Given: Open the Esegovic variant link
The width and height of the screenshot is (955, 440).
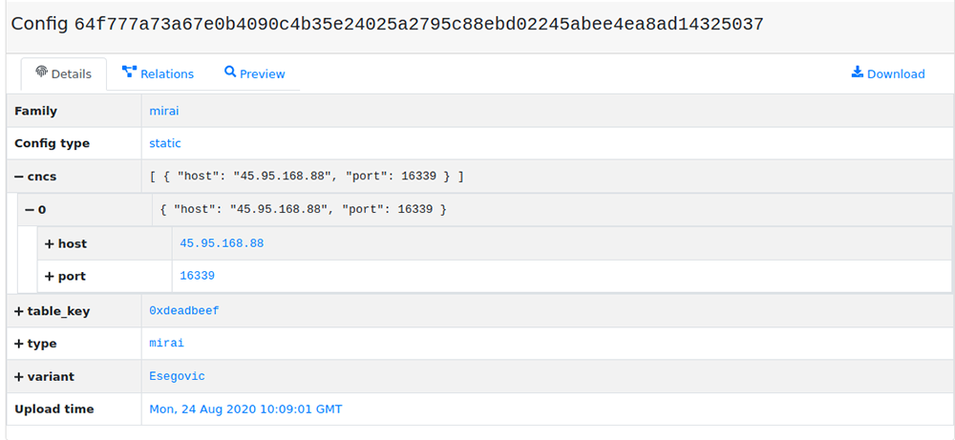Looking at the screenshot, I should 178,376.
